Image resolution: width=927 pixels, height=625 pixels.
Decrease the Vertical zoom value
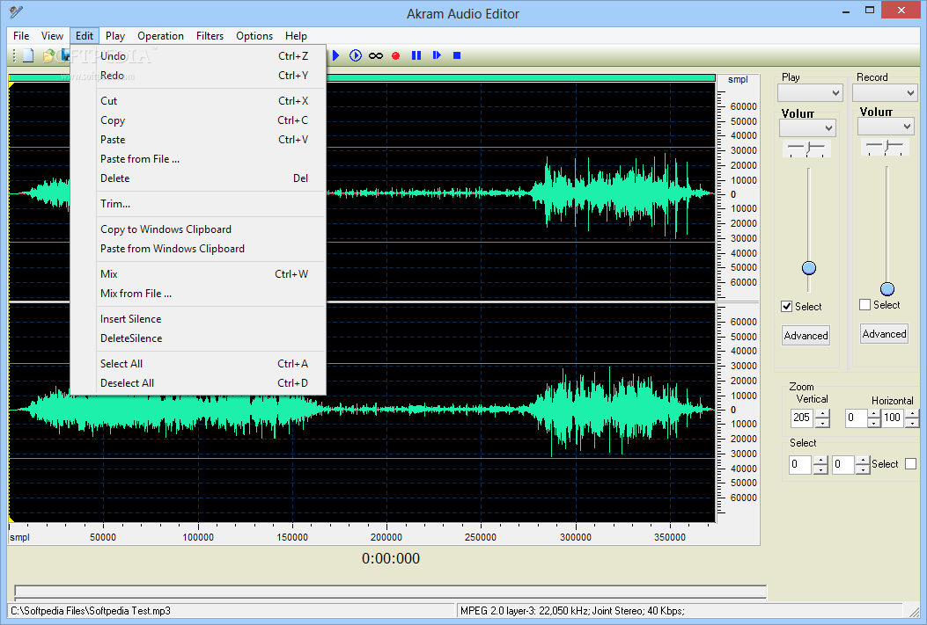[822, 423]
